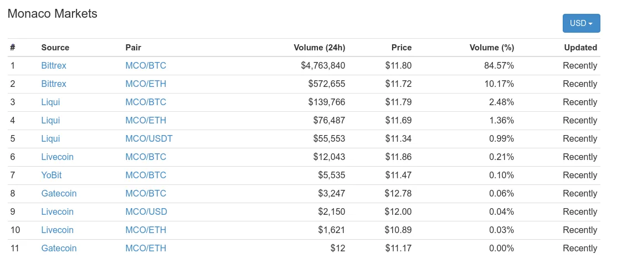
Task: Sort by Price column header
Action: click(402, 48)
